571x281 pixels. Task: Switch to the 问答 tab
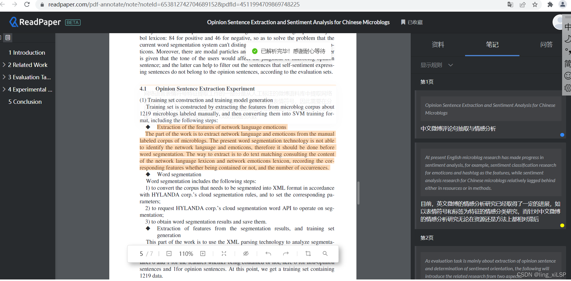(x=546, y=45)
